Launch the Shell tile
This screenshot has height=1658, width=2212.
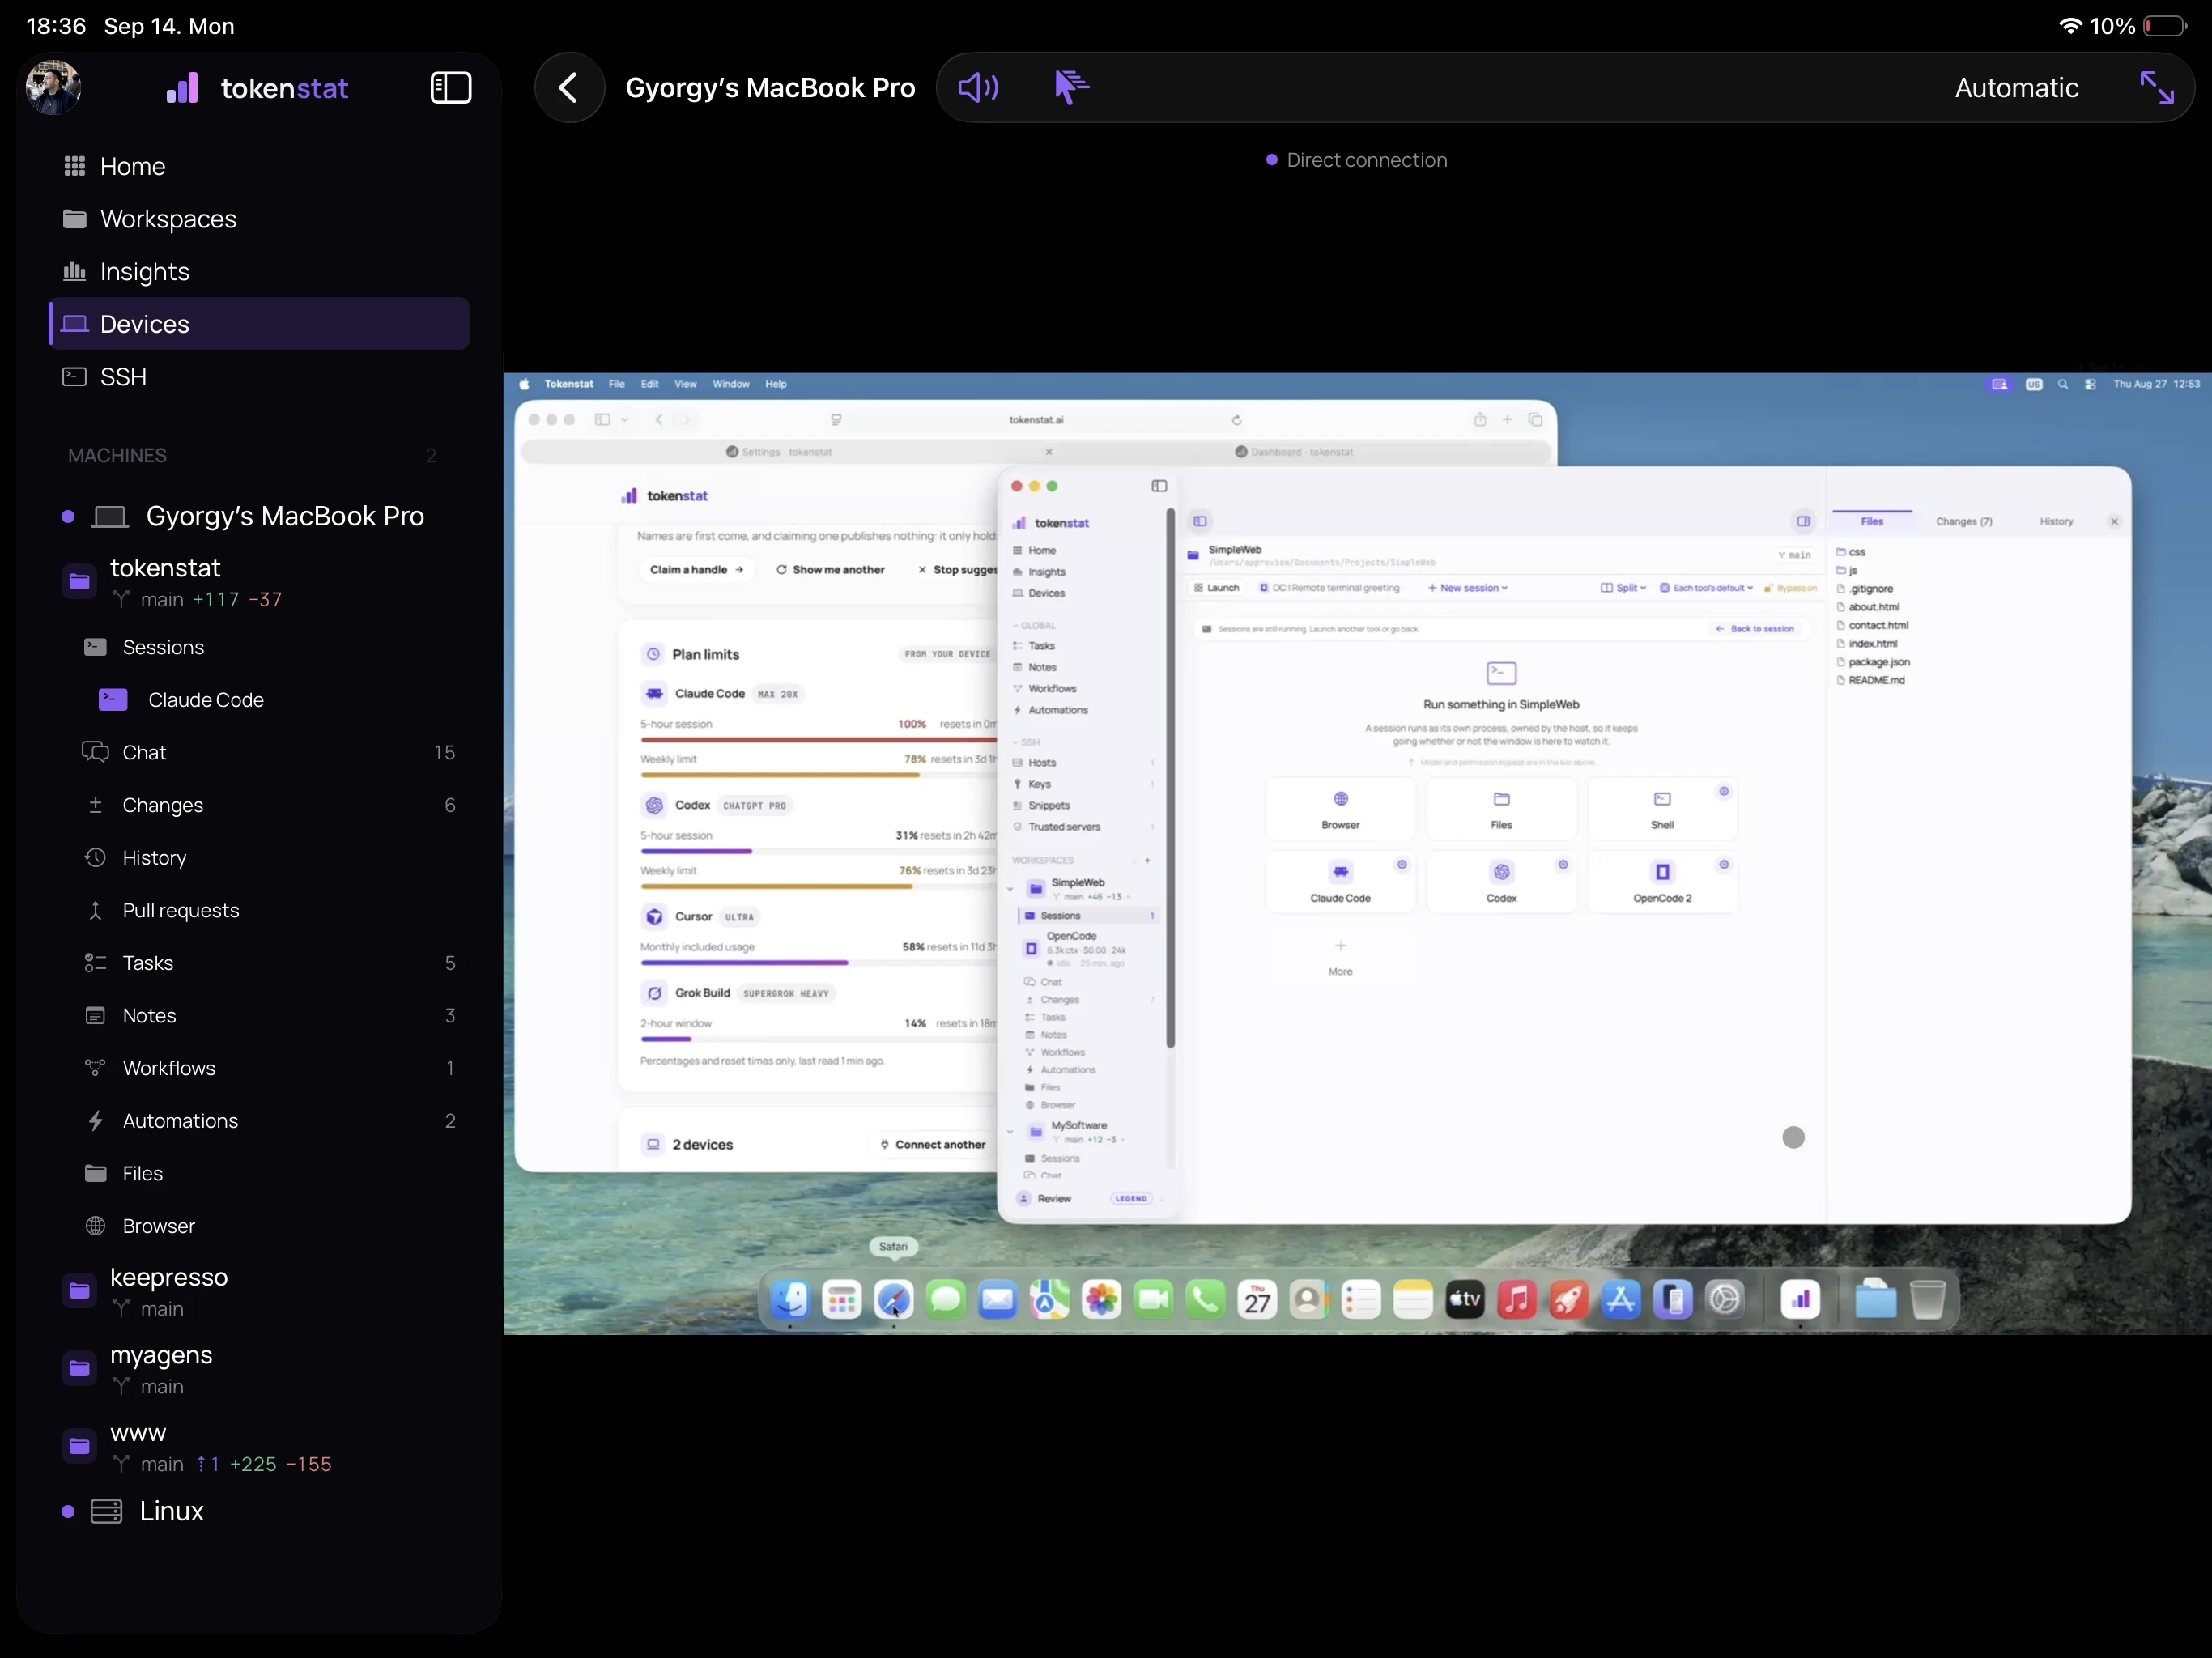1662,808
